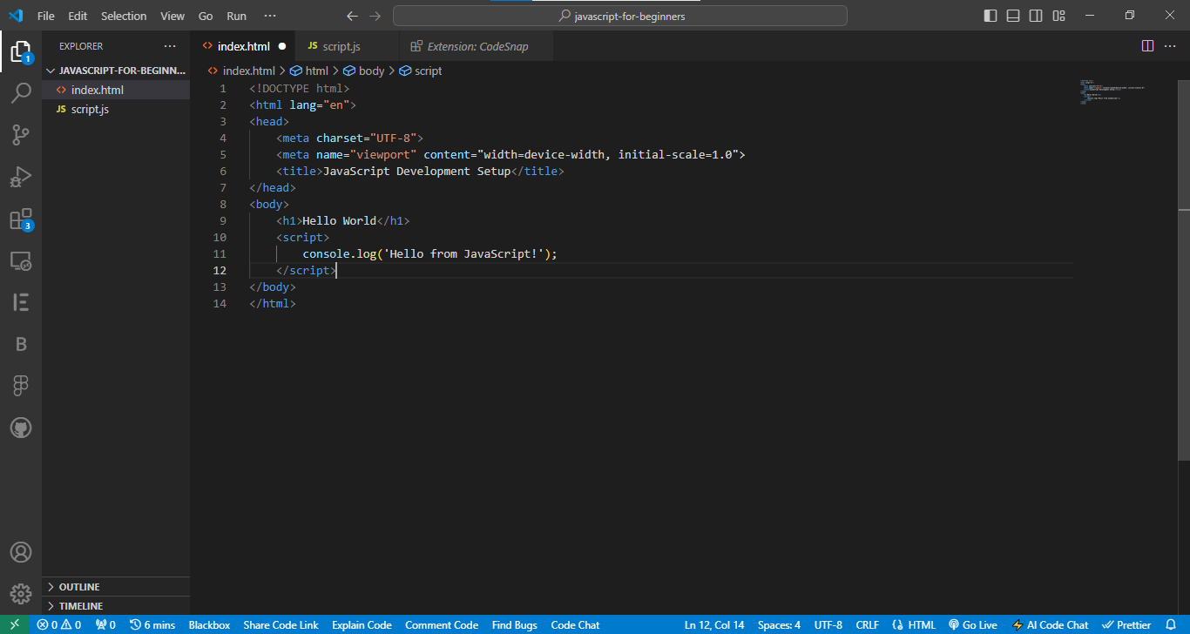Click Code Chat in status bar
The height and width of the screenshot is (634, 1190).
tap(575, 624)
